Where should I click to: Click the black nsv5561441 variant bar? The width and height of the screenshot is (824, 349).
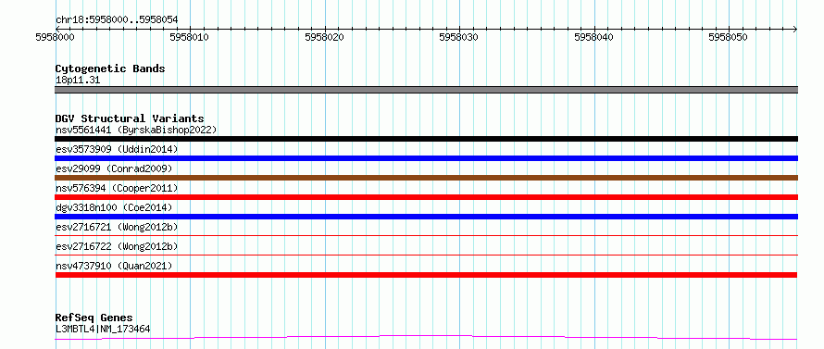click(x=426, y=139)
